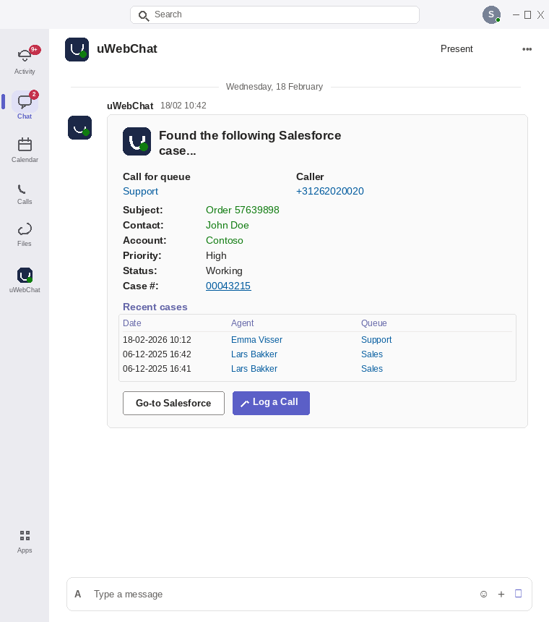Screen dimensions: 549x622
Task: Open account Contoso
Action: point(224,240)
